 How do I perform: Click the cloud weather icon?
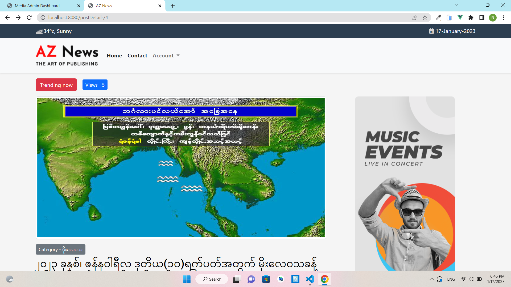(x=39, y=32)
